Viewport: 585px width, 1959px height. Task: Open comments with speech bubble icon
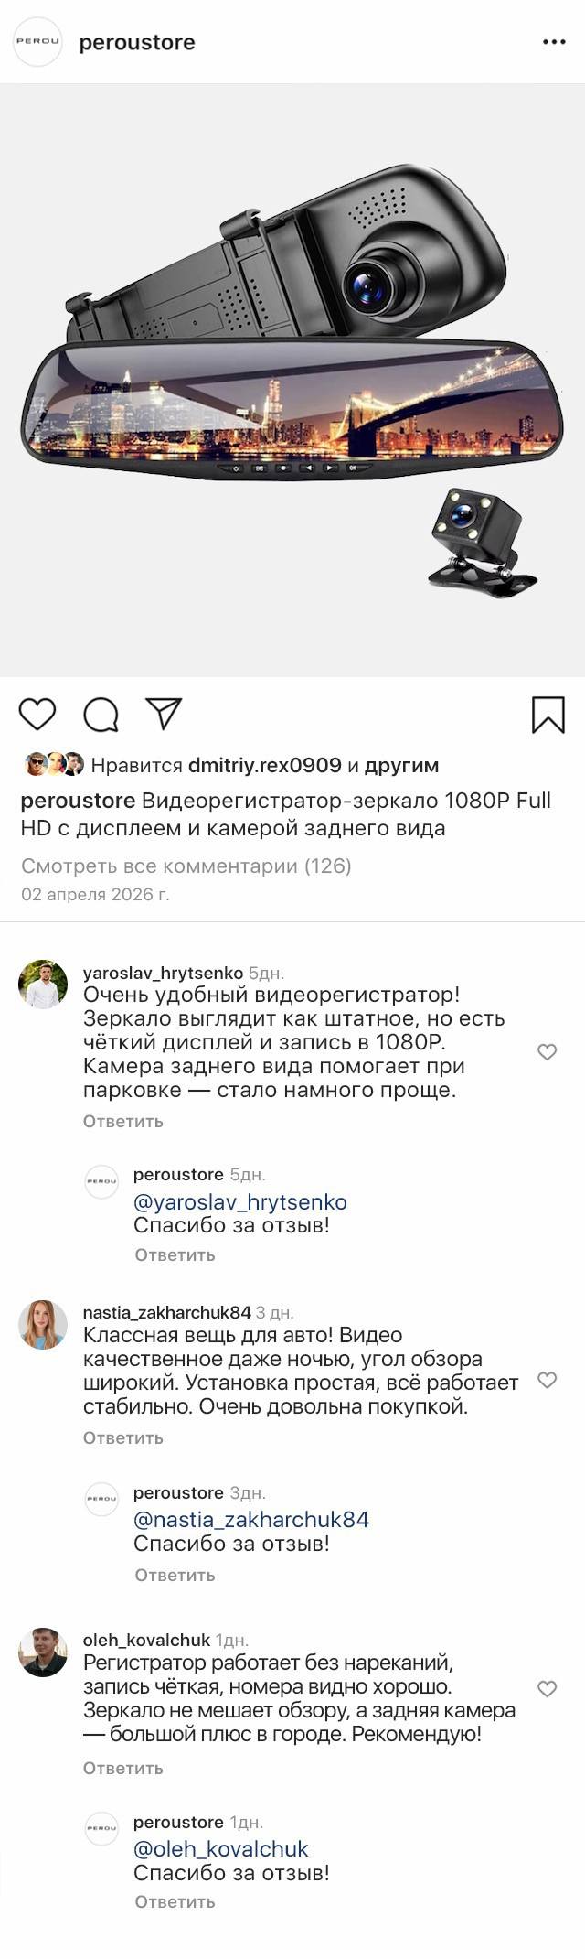click(101, 715)
